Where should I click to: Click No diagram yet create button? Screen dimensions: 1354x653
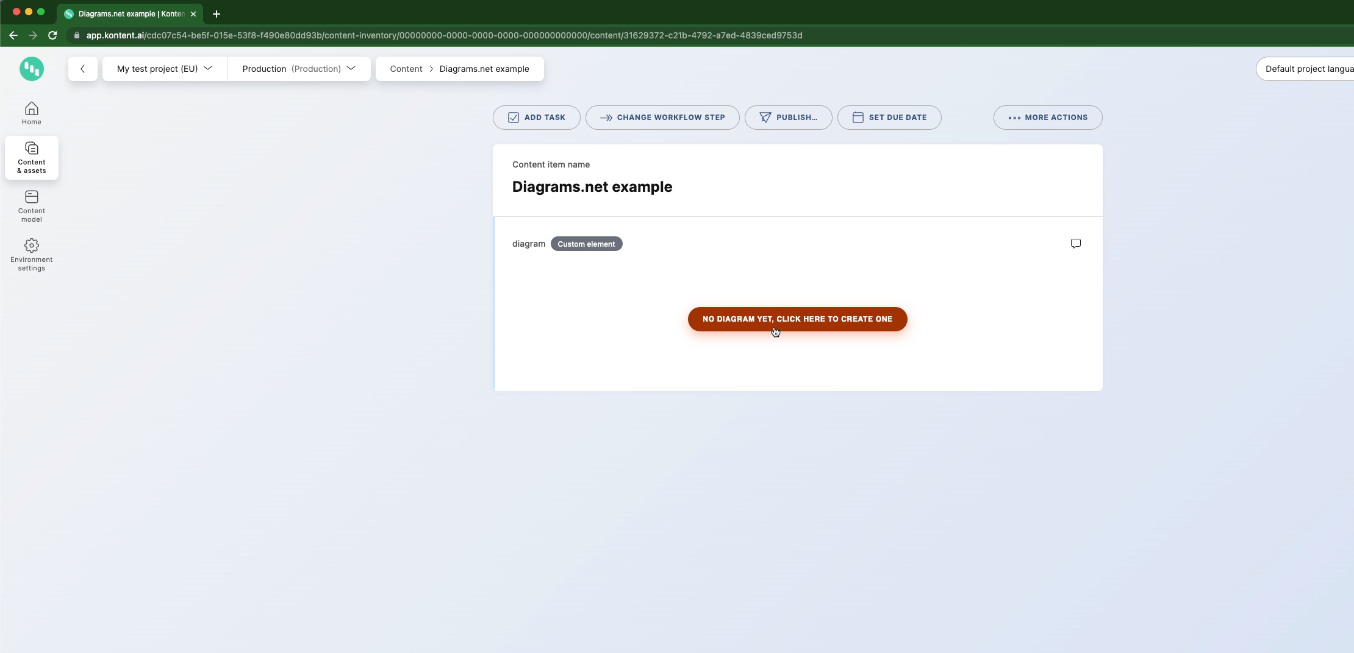(798, 319)
